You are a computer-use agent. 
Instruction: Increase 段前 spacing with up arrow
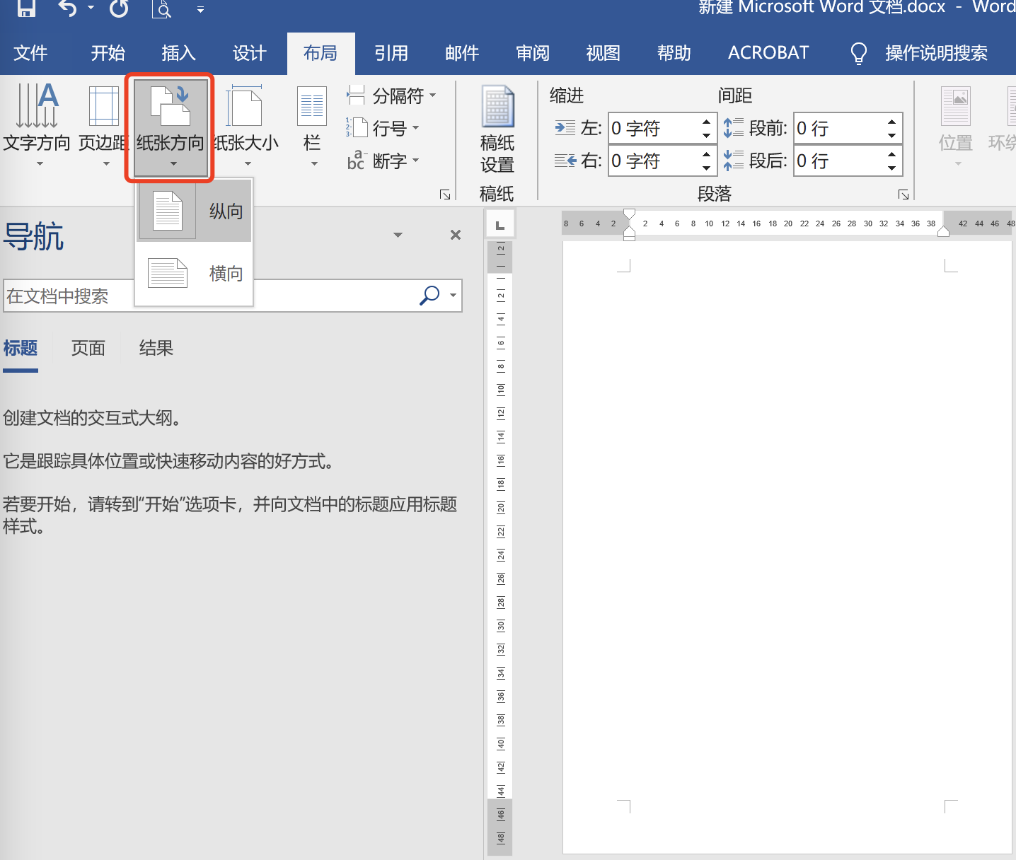coord(891,122)
